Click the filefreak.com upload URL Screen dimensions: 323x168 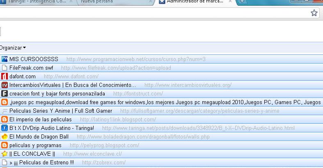pyautogui.click(x=116, y=68)
